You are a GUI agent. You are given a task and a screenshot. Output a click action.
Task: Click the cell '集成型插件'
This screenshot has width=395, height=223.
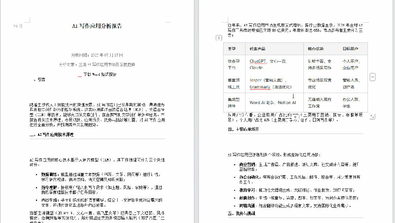234,103
